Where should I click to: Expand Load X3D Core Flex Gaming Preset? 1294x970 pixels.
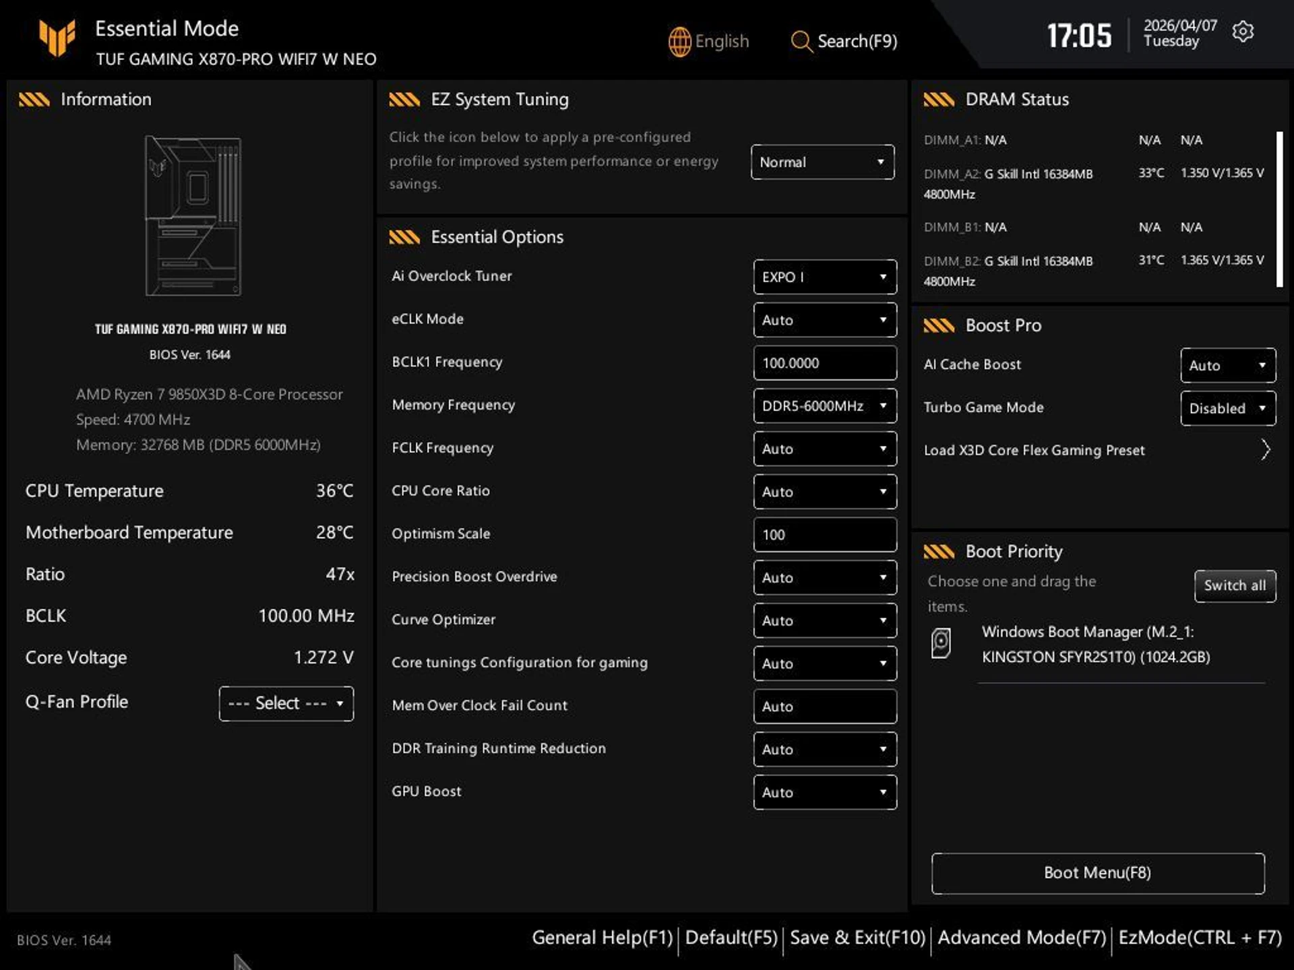click(x=1097, y=450)
